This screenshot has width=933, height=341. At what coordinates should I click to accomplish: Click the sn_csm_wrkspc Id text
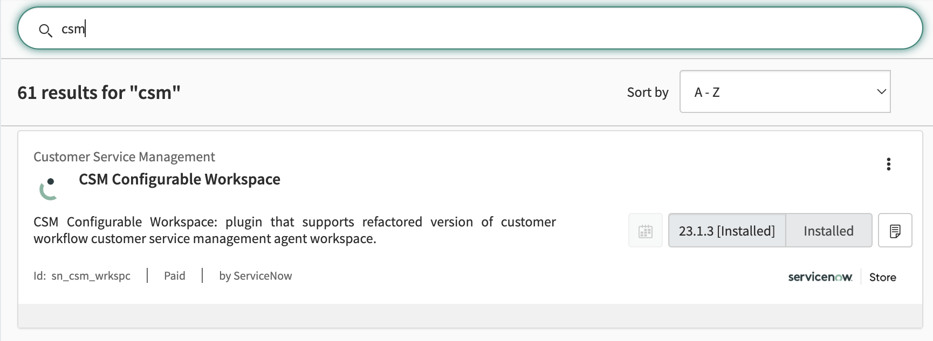pyautogui.click(x=91, y=276)
